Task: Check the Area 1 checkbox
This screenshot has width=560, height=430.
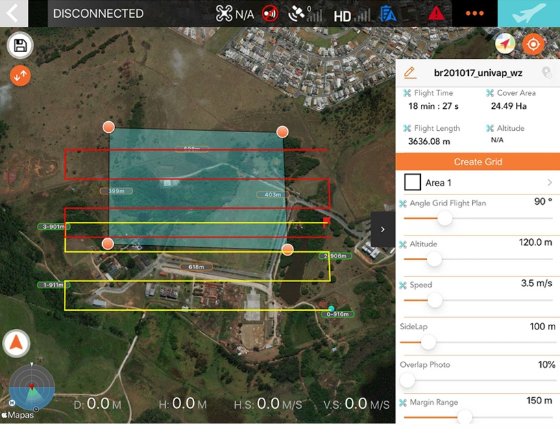Action: click(413, 183)
